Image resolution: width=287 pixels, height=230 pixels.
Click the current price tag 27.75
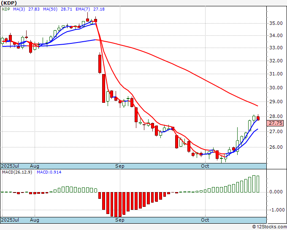tap(275, 123)
